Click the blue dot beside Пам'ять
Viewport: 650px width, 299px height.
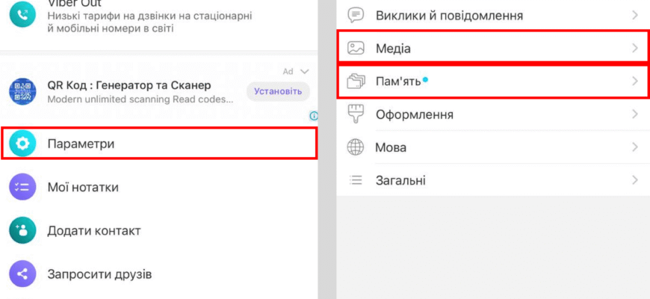[425, 80]
